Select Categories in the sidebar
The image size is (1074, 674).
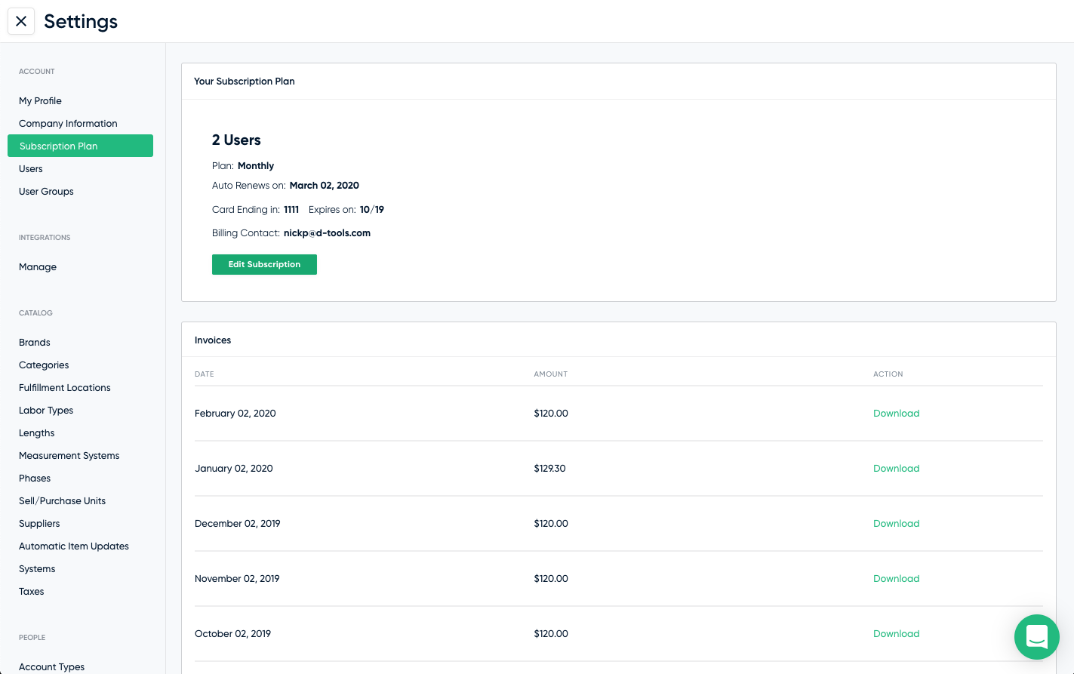point(44,365)
